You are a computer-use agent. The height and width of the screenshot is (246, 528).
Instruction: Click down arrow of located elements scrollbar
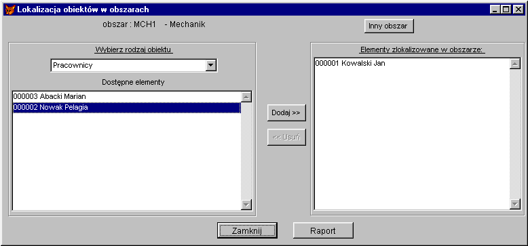click(515, 204)
